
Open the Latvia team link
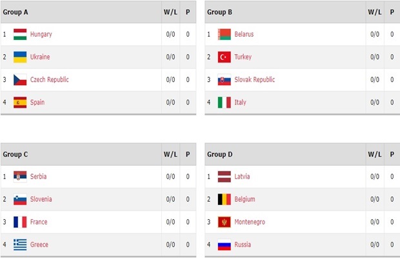(242, 177)
